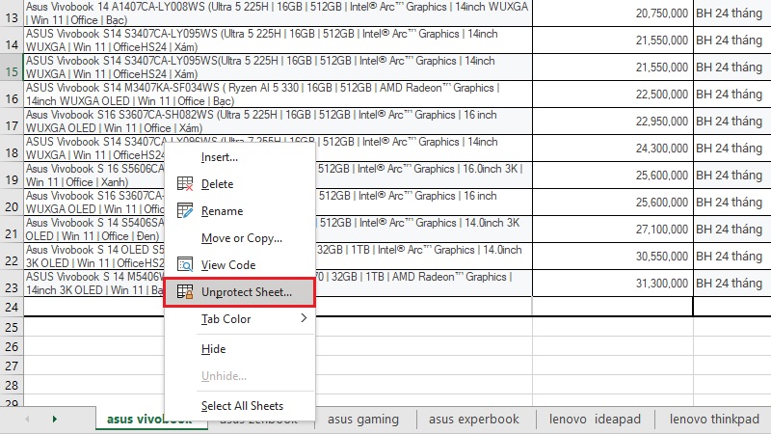Click the Vivobook S14 M3407KA-SF034WS description cell
Screen dimensions: 771x434
[x=279, y=95]
